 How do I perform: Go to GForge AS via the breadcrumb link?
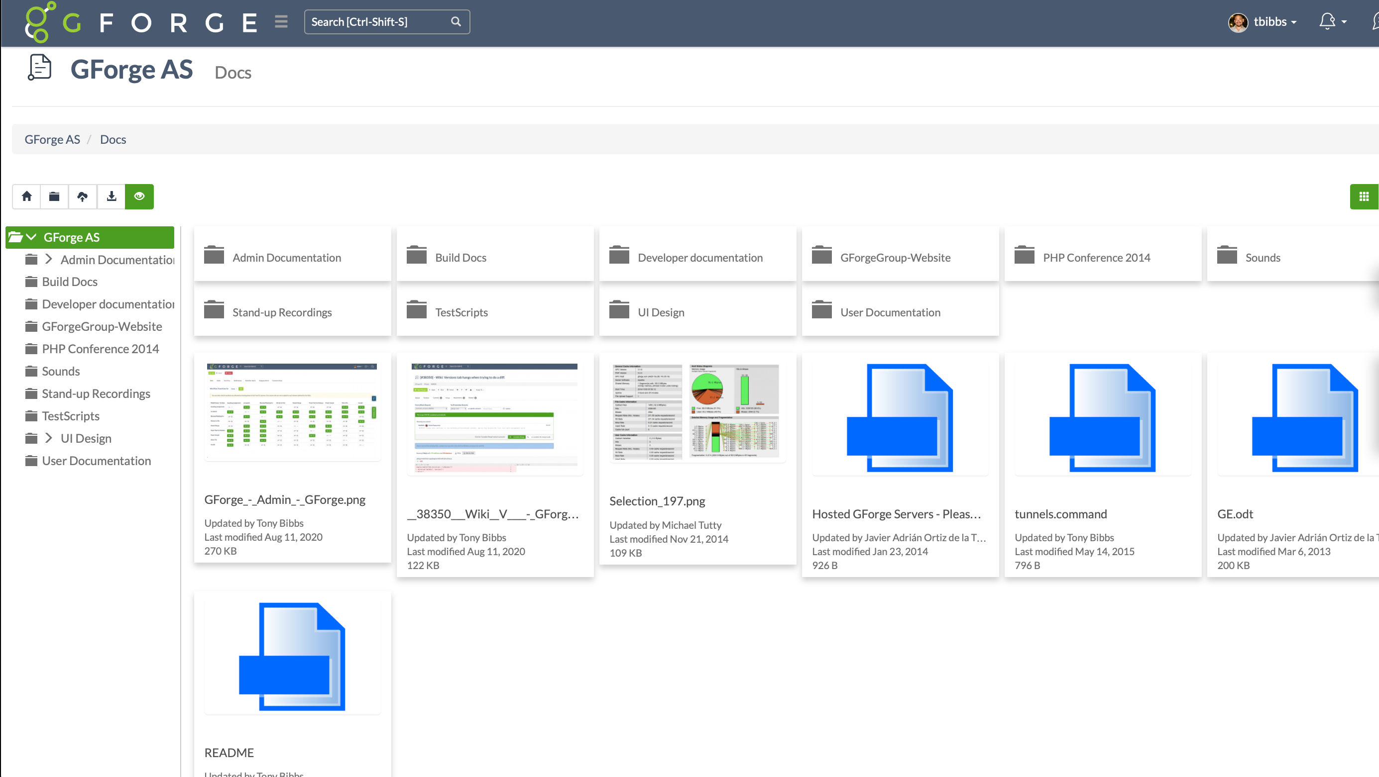52,139
